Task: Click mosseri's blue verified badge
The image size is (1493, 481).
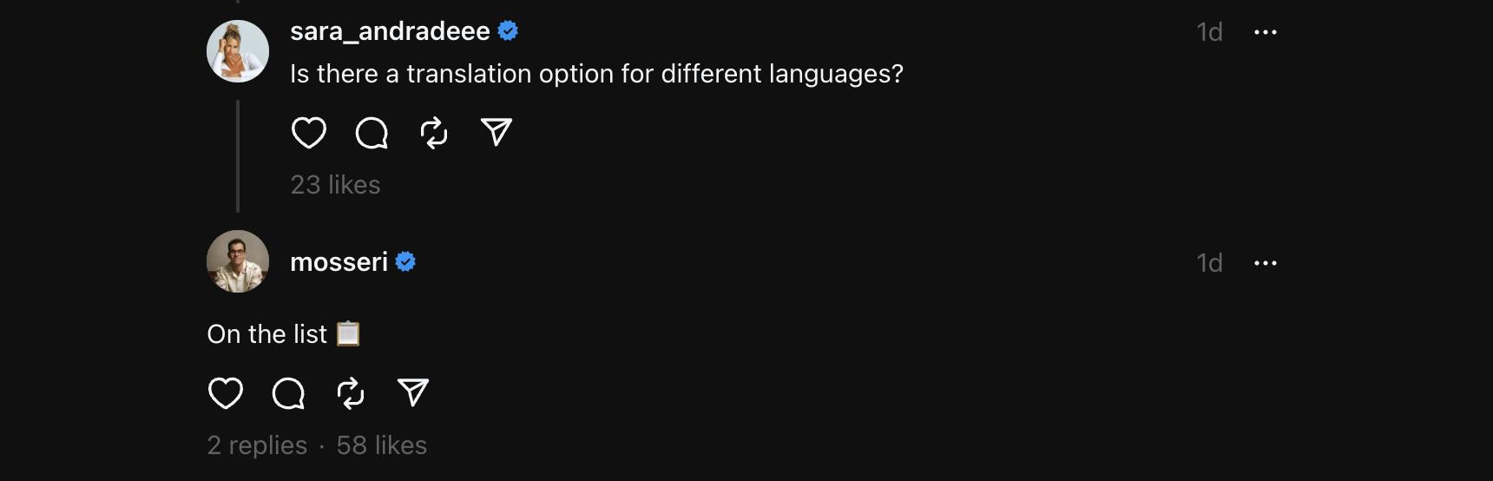Action: [405, 262]
